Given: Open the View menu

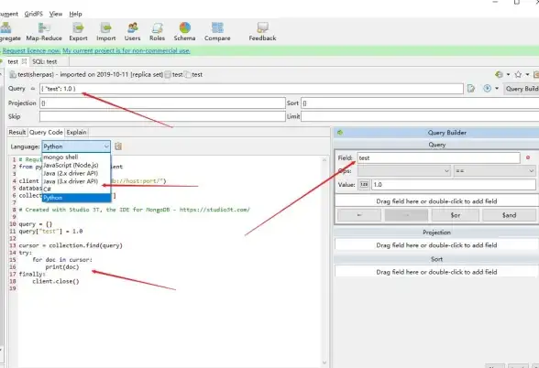Looking at the screenshot, I should coord(56,14).
